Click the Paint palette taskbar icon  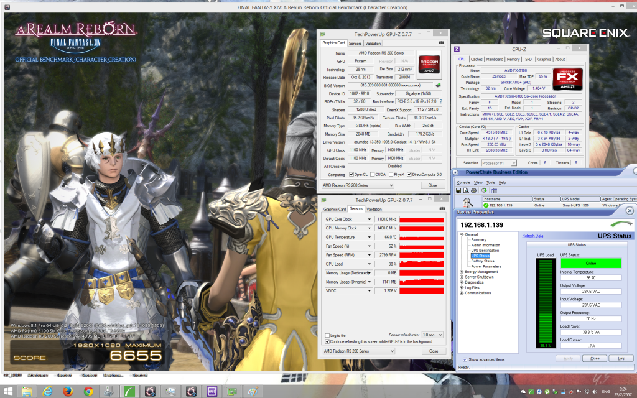point(253,392)
